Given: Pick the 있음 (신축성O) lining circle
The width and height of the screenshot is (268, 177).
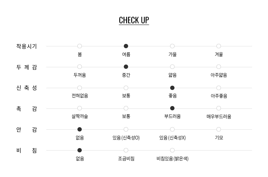Looking at the screenshot, I should [126, 129].
